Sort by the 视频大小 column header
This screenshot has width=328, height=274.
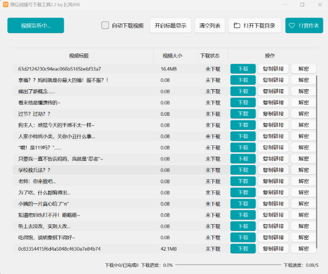[173, 56]
